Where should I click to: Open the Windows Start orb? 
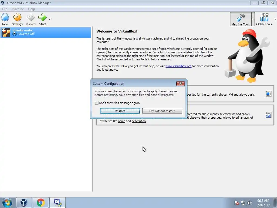pos(7,203)
